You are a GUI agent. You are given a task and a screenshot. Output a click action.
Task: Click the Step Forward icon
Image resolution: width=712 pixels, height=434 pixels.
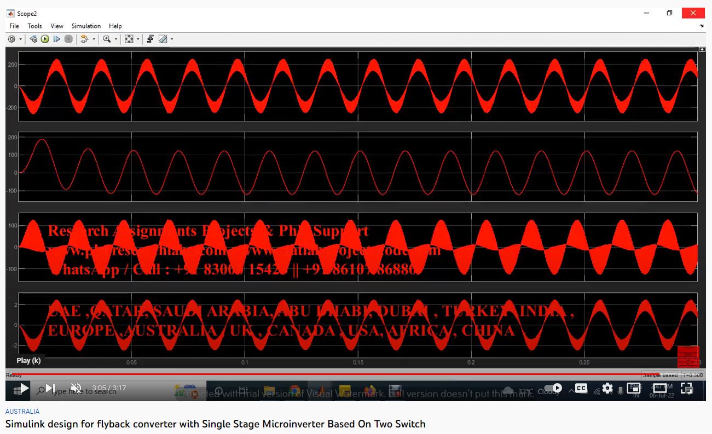coord(56,39)
